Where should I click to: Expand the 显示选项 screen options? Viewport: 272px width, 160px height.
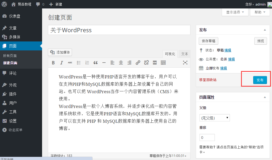coord(235,12)
